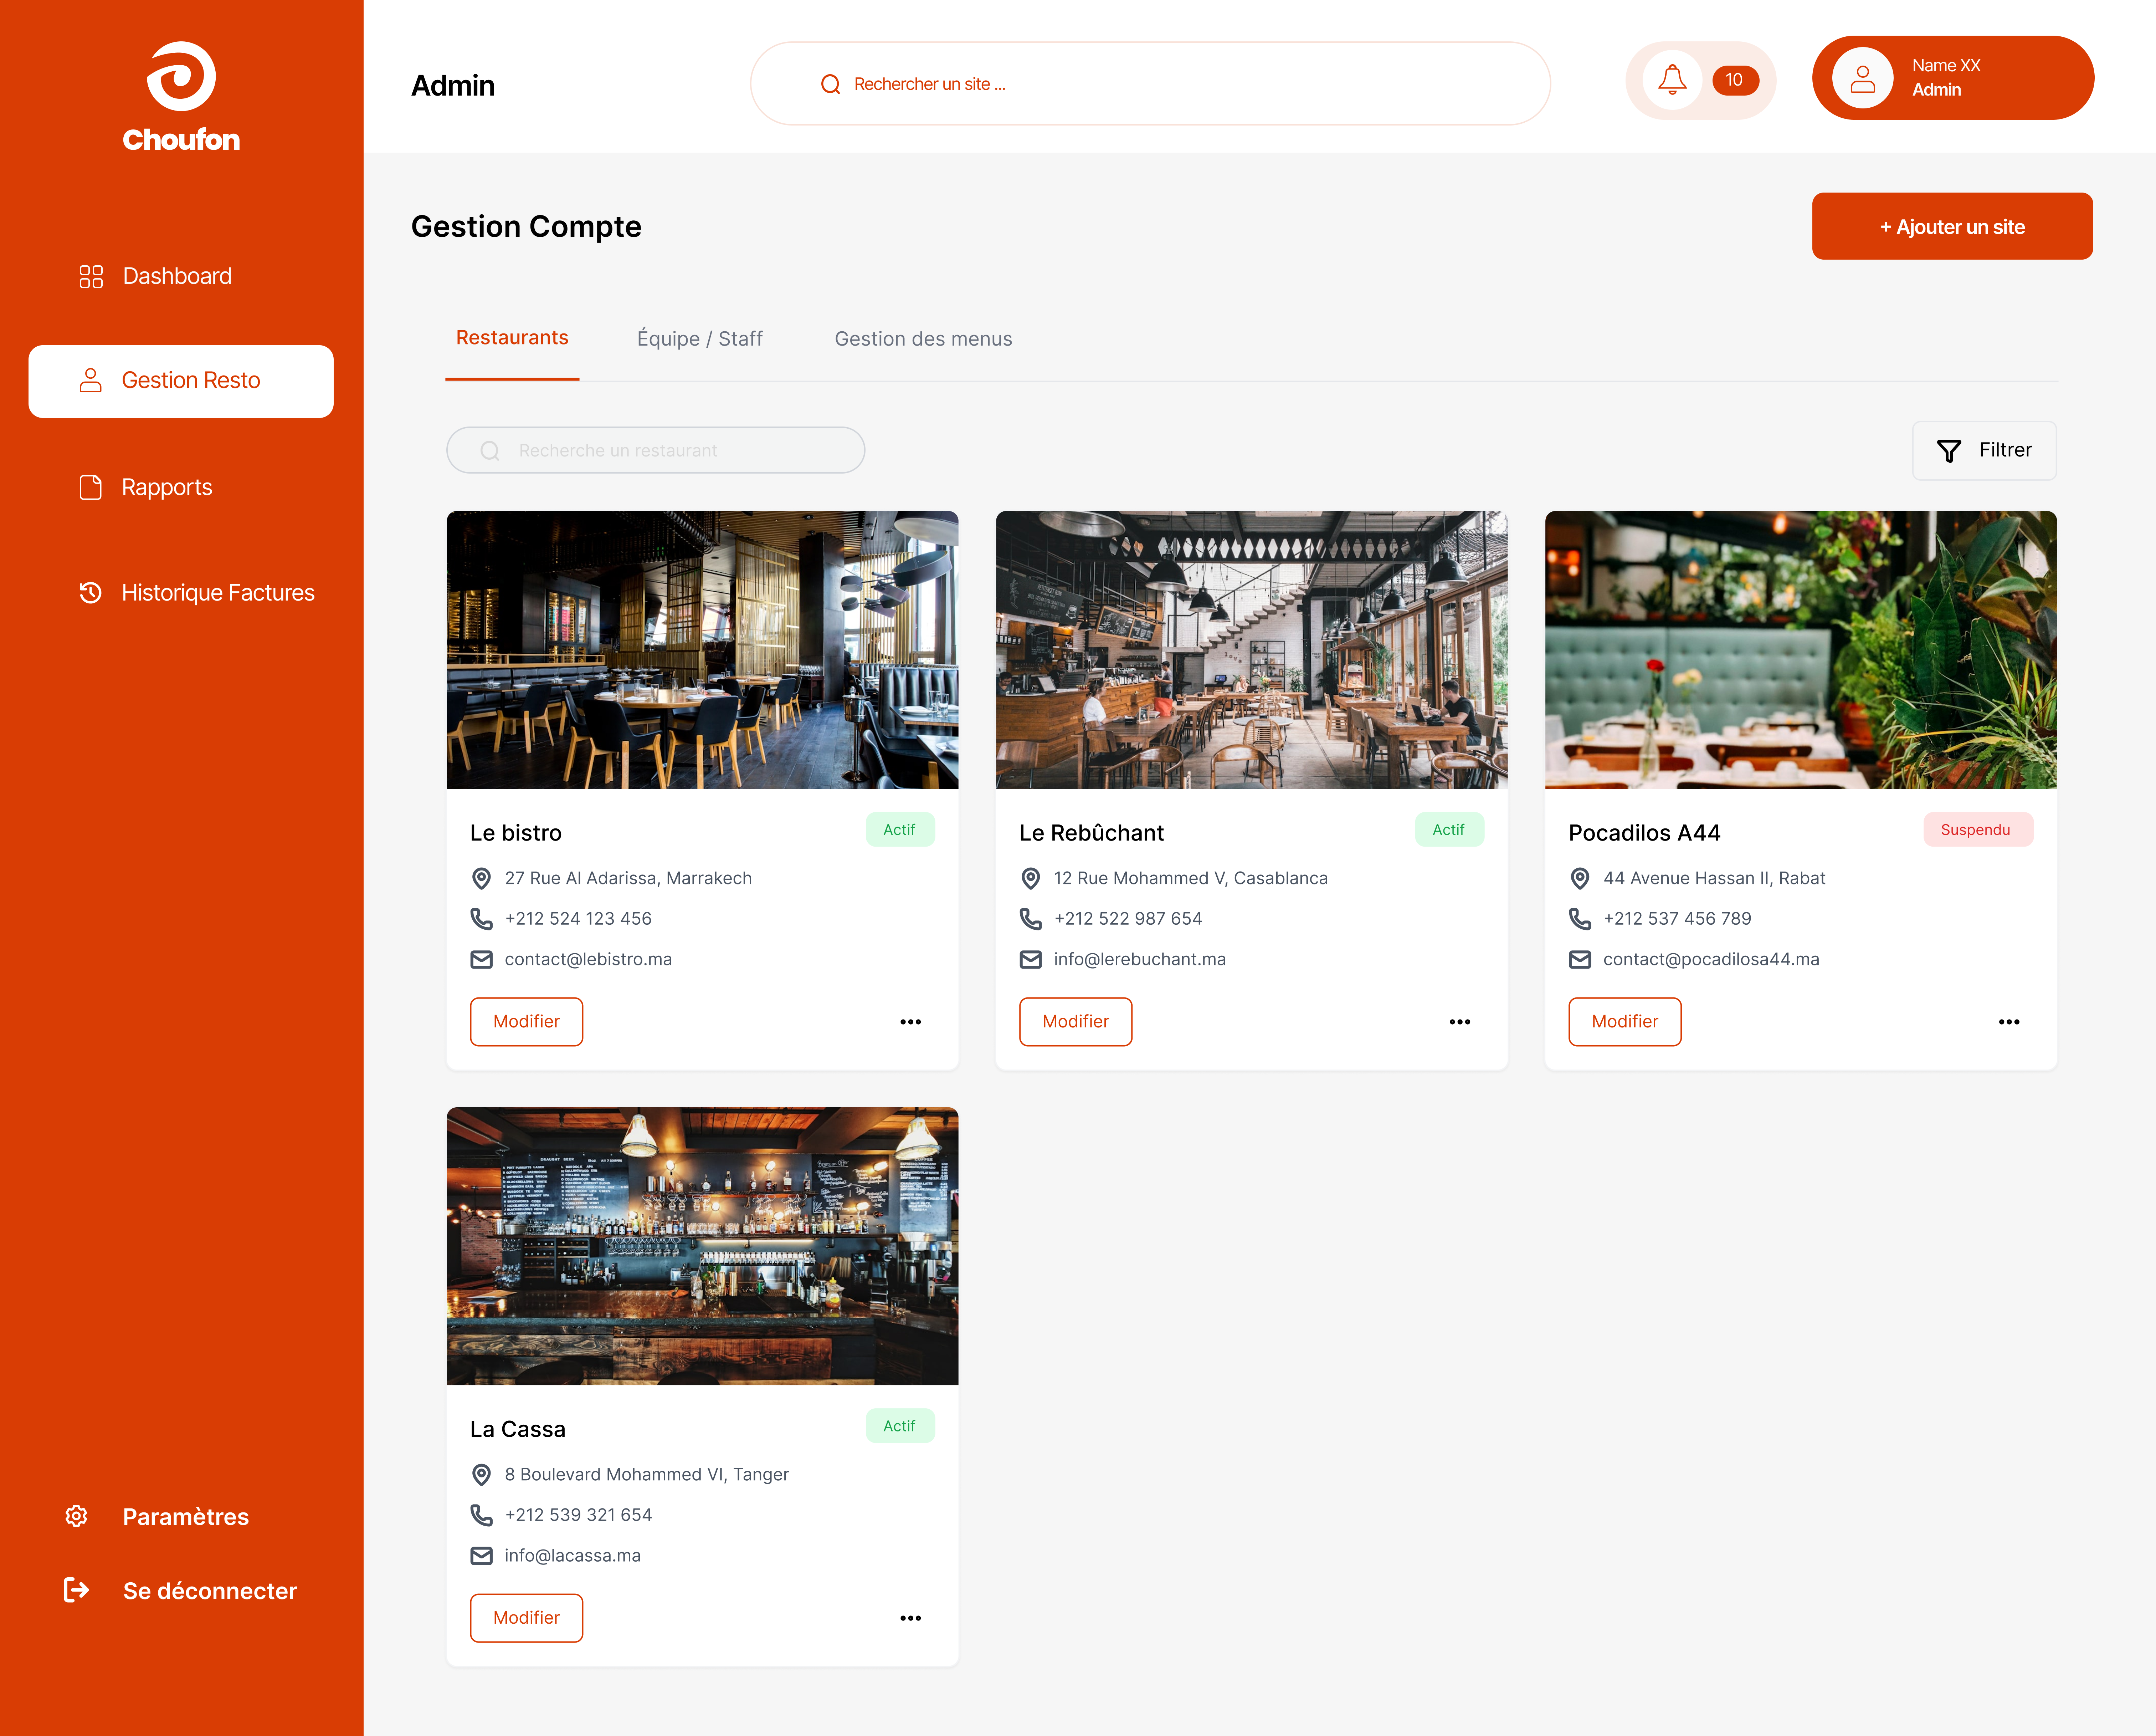Click Modifier on Le bistro card
Image resolution: width=2156 pixels, height=1736 pixels.
point(526,1022)
